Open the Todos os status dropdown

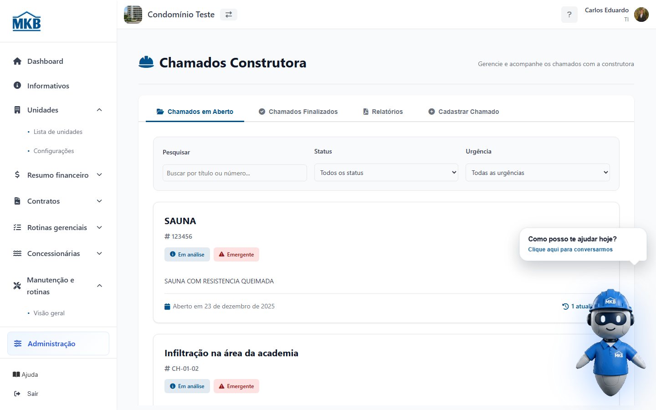tap(386, 173)
